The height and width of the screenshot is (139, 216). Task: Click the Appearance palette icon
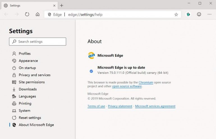(14, 61)
